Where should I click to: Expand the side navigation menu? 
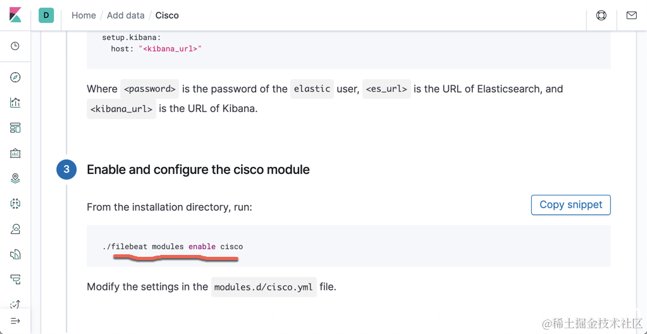[15, 321]
